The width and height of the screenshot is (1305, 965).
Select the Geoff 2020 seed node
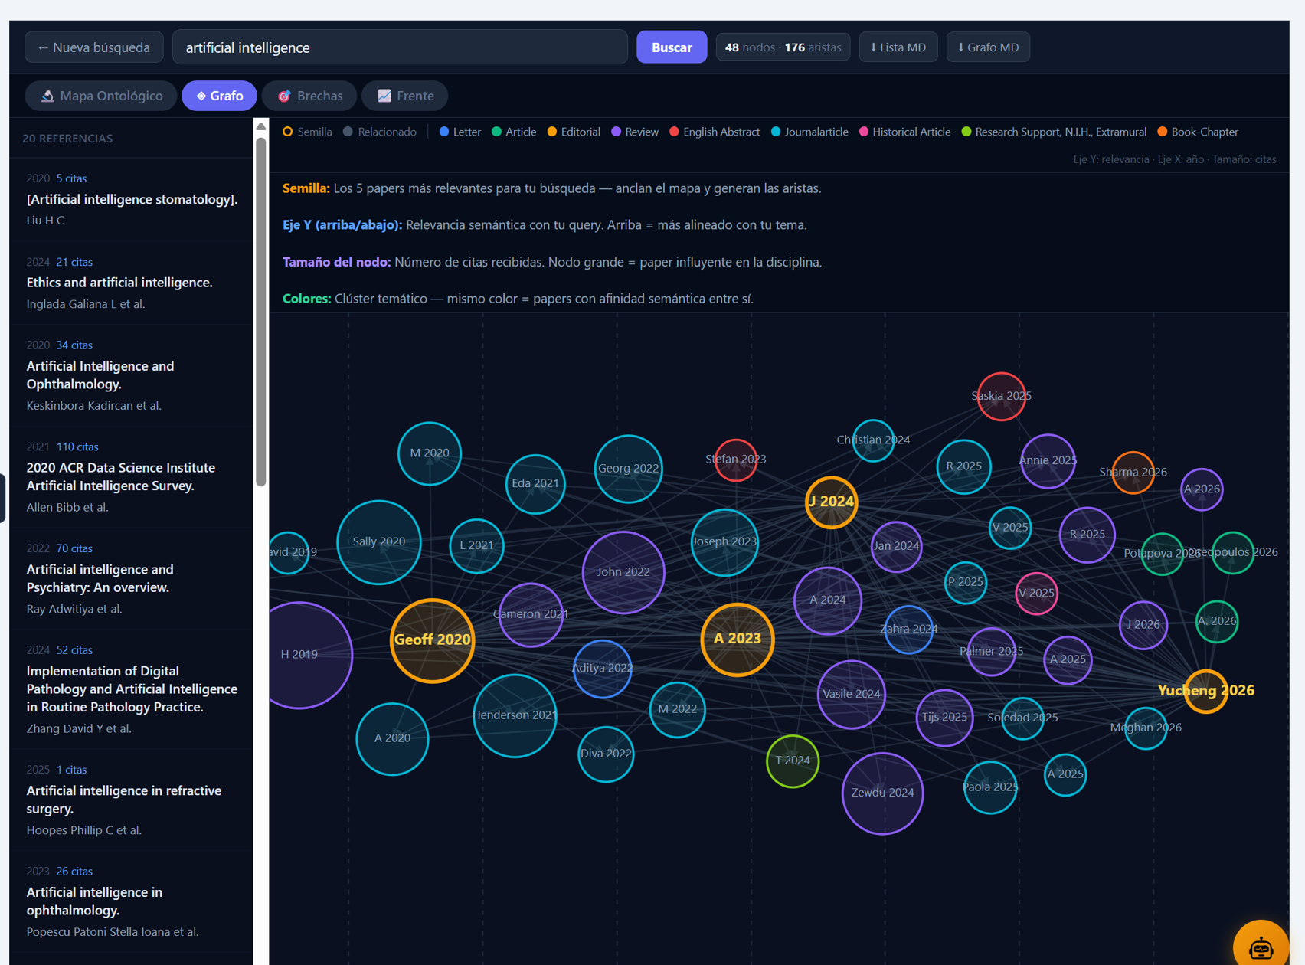tap(432, 640)
